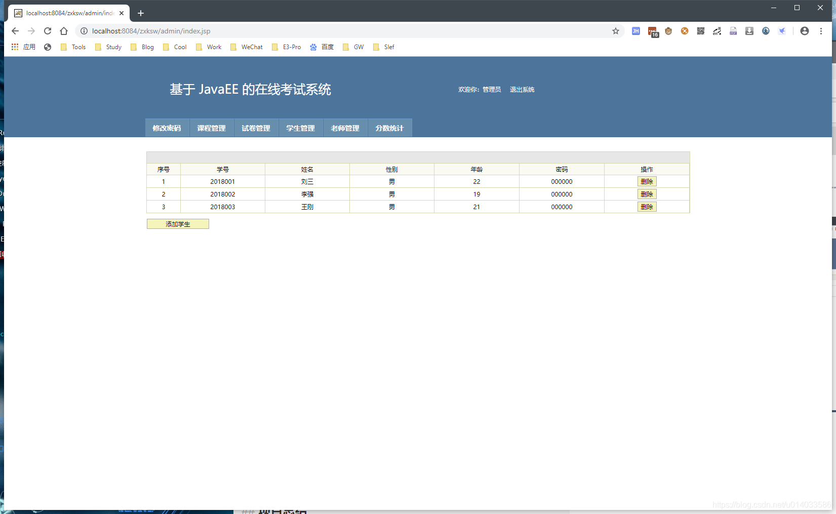Open the 百度 bookmark
The image size is (836, 514).
point(322,47)
